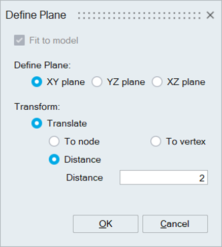
Task: Click the dotted drag grip in title bar
Action: [x=139, y=15]
